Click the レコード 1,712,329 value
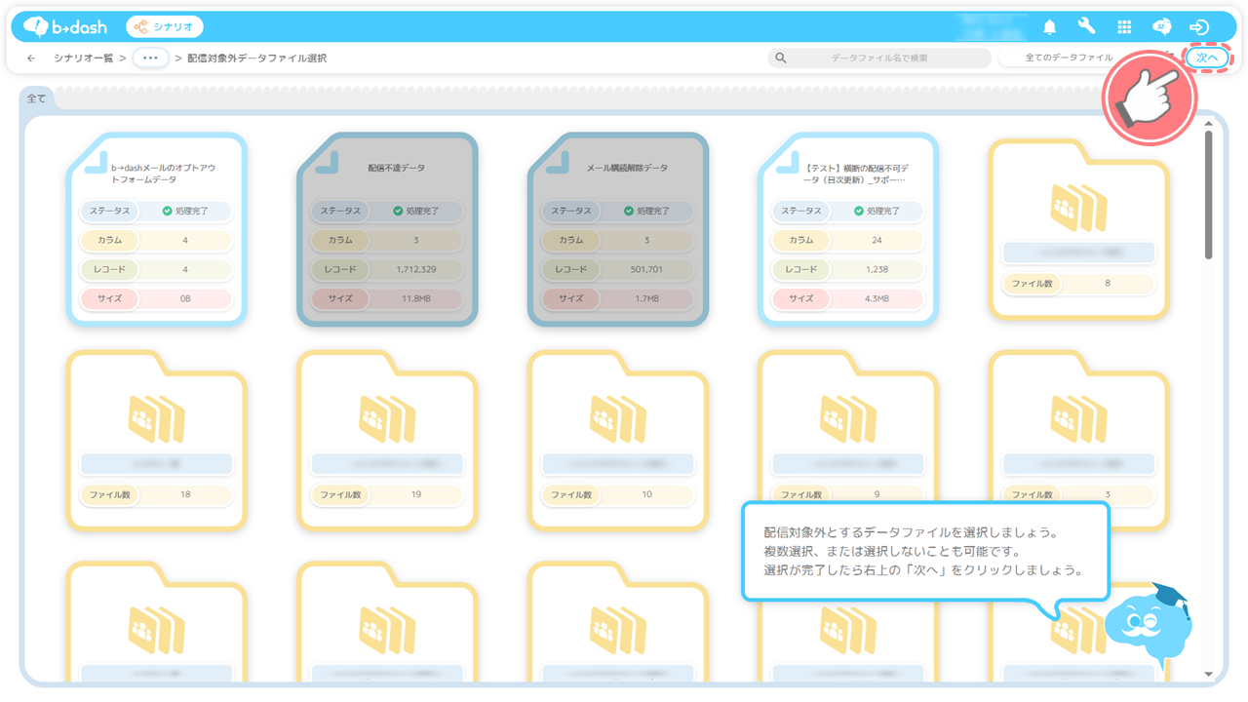The width and height of the screenshot is (1248, 702). 416,269
